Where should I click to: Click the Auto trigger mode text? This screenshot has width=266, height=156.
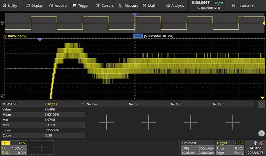(x=220, y=148)
